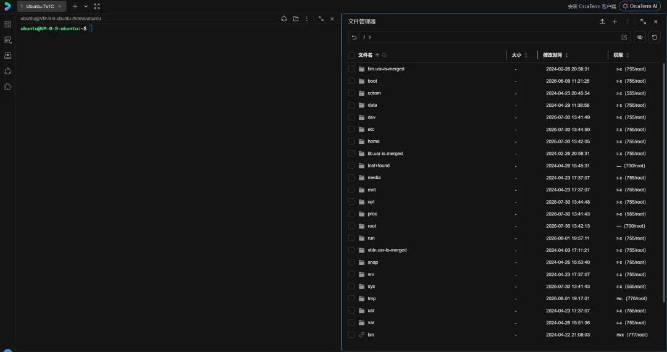Check the box for the var folder
This screenshot has width=667, height=352.
tap(351, 322)
